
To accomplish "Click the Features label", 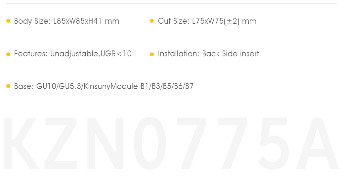I will (31, 54).
